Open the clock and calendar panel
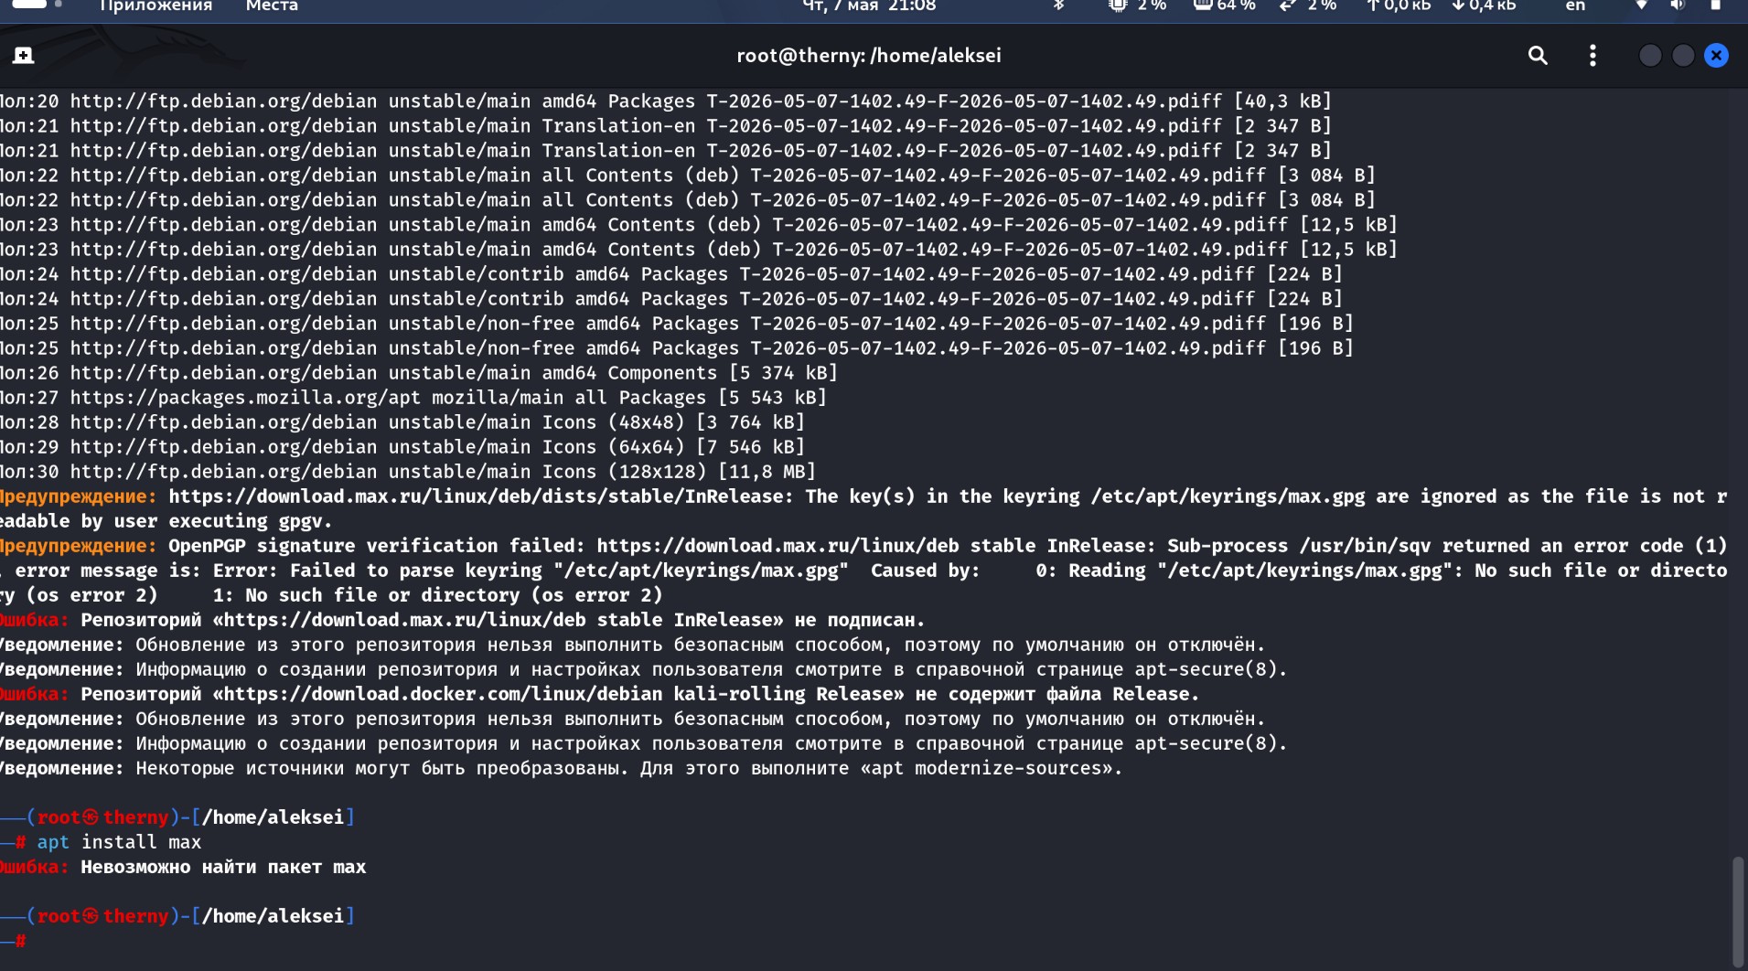 pyautogui.click(x=869, y=5)
